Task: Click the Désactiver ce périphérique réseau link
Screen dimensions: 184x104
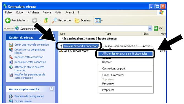Action: (30, 51)
